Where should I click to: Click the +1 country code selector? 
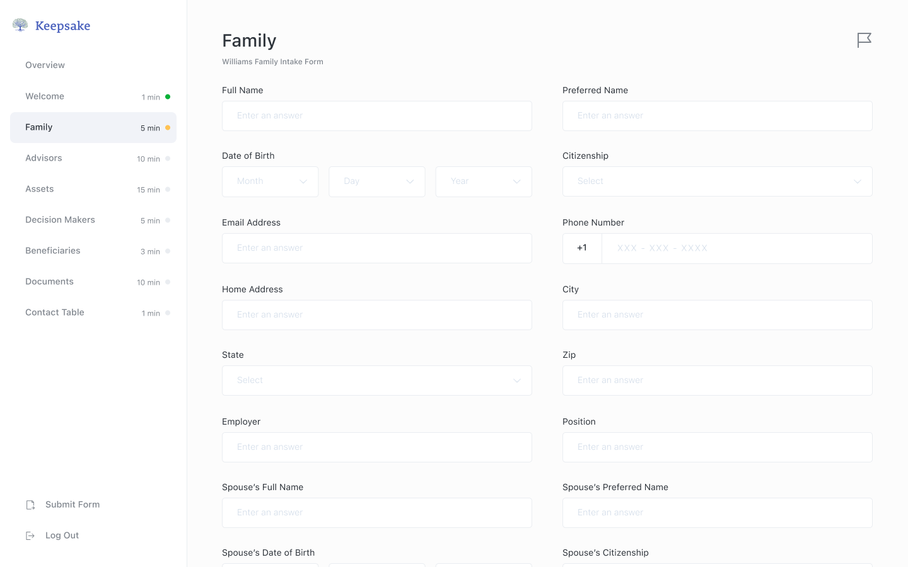582,248
